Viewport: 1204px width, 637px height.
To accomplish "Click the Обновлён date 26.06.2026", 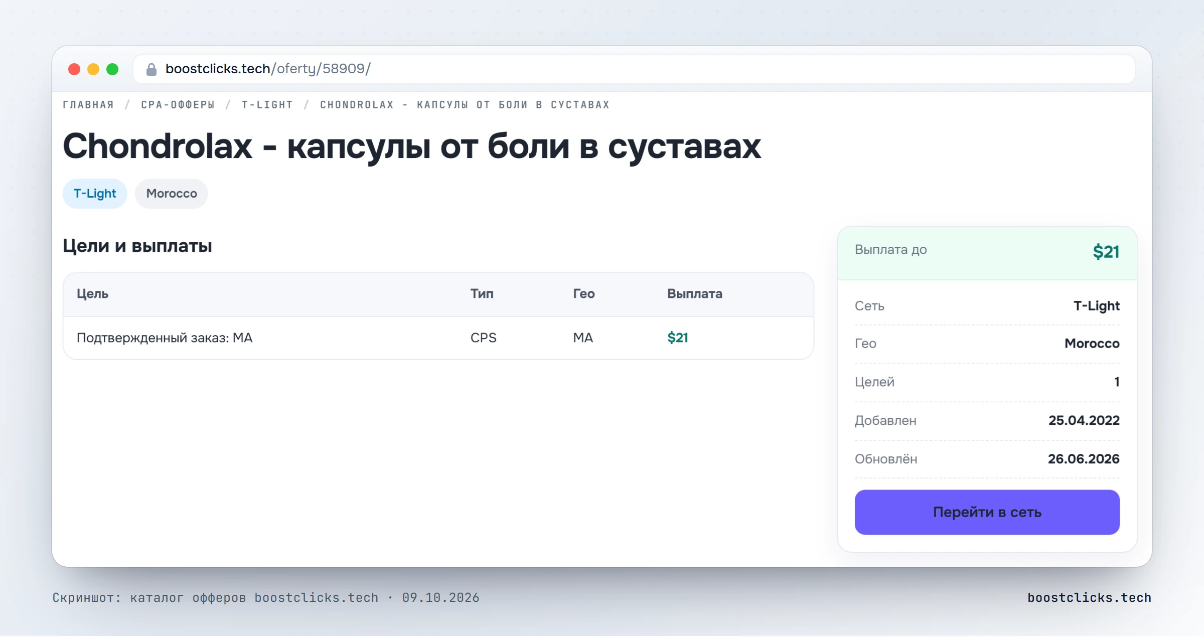I will point(1083,459).
